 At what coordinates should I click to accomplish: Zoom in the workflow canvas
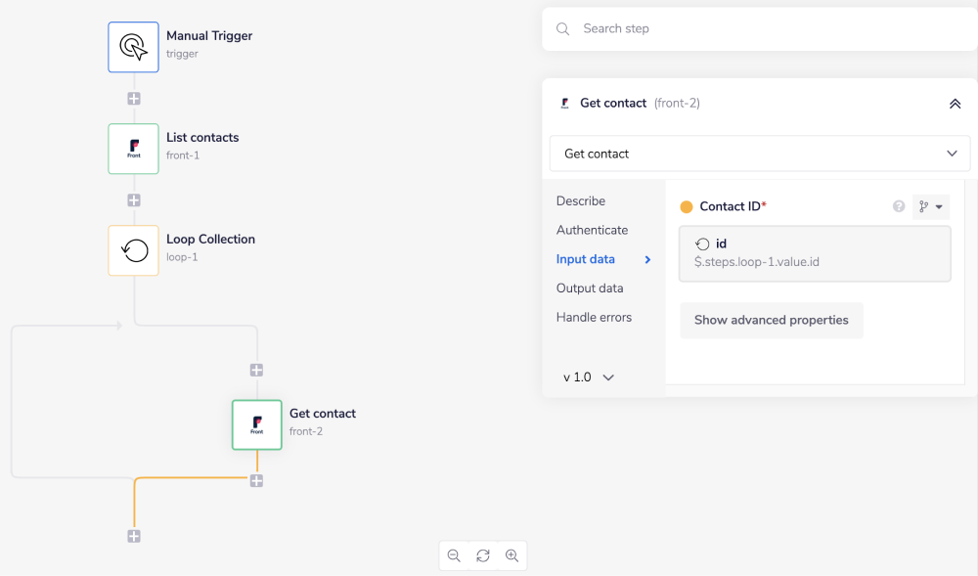tap(511, 555)
